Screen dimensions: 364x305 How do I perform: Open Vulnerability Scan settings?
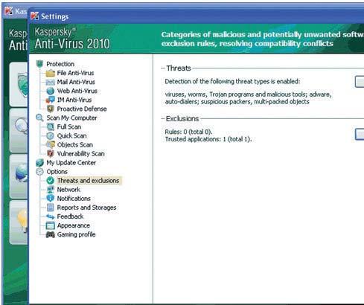(x=80, y=153)
